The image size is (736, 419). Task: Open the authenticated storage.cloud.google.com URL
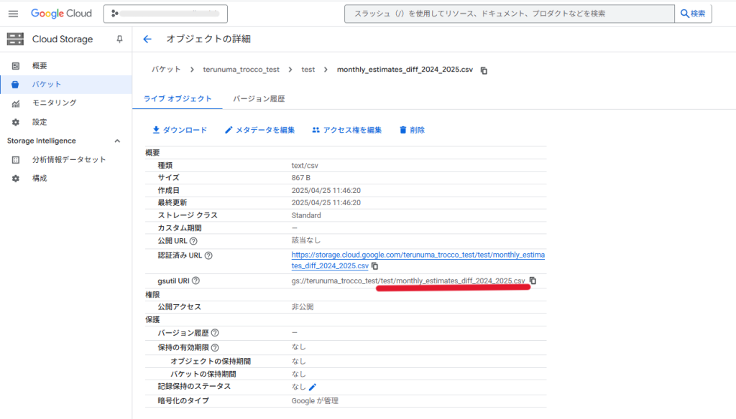pyautogui.click(x=418, y=260)
